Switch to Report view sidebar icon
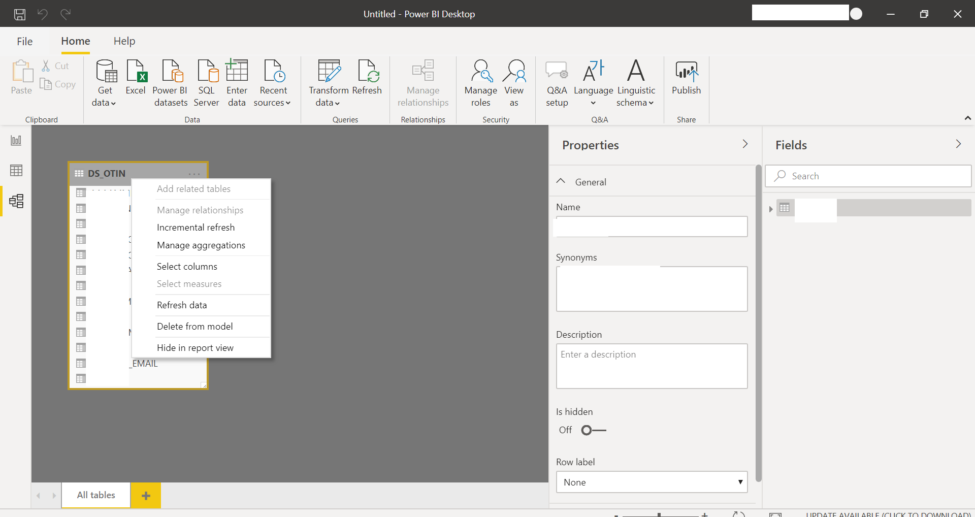The height and width of the screenshot is (517, 975). (x=16, y=140)
